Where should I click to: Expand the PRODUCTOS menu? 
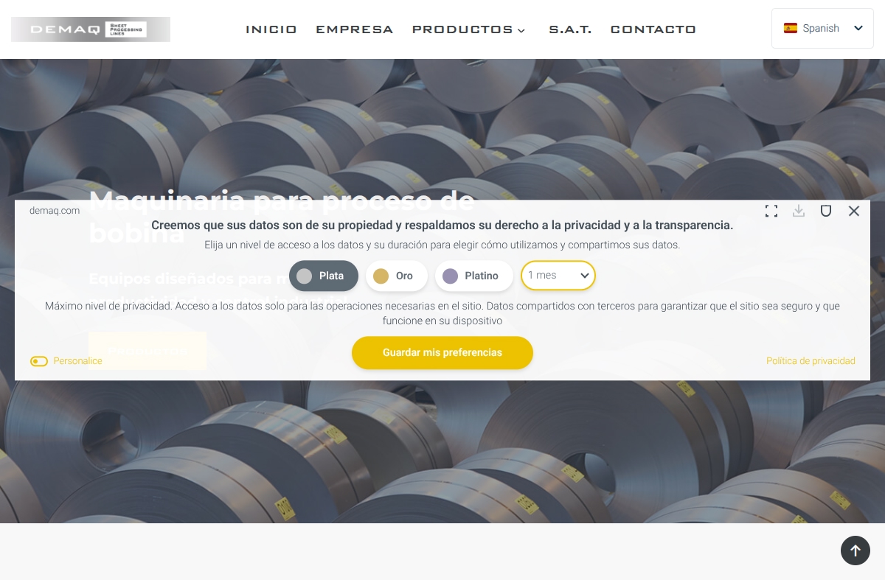pos(468,30)
